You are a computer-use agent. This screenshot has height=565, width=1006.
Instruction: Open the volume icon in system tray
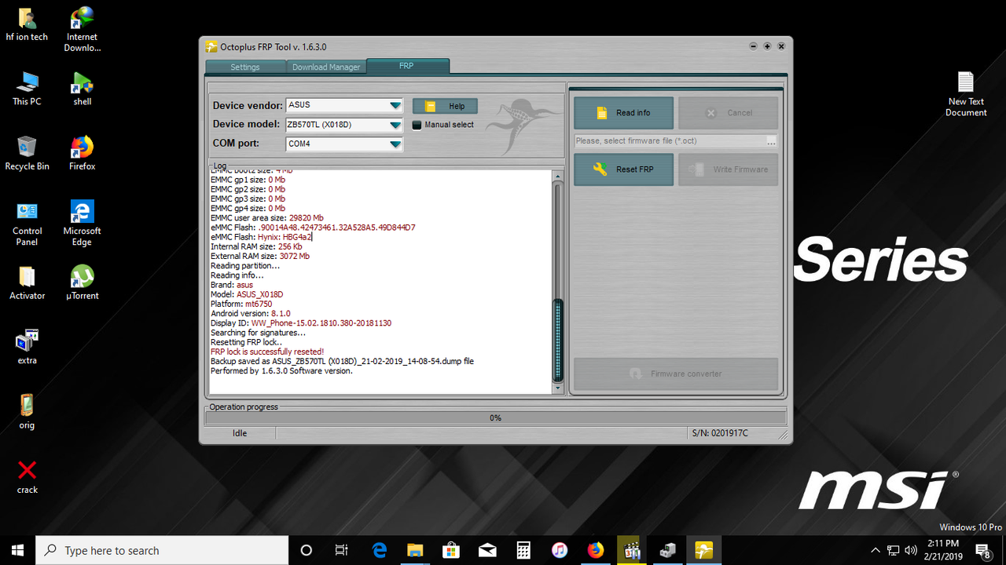click(x=911, y=550)
